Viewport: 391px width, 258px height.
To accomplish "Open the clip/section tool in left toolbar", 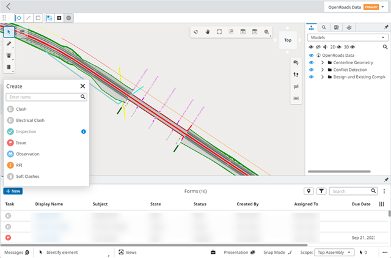I will [9, 56].
